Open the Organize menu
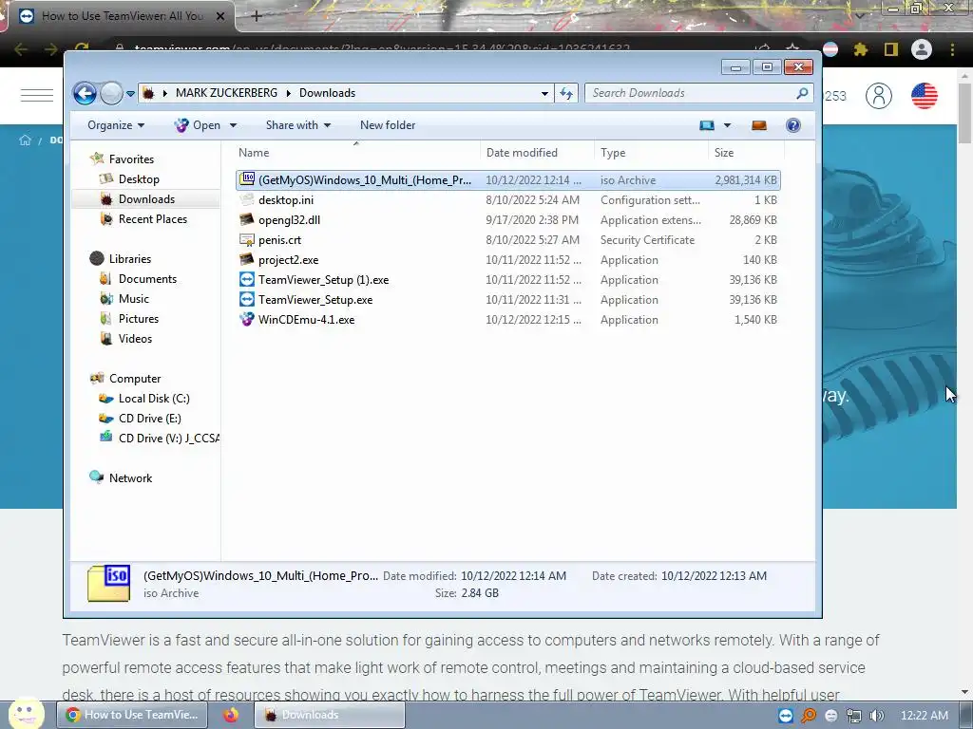The height and width of the screenshot is (729, 973). [116, 125]
